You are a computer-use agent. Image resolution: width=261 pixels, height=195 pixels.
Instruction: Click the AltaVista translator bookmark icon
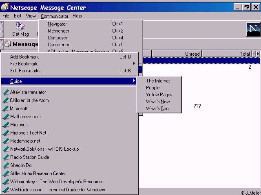tap(6, 92)
